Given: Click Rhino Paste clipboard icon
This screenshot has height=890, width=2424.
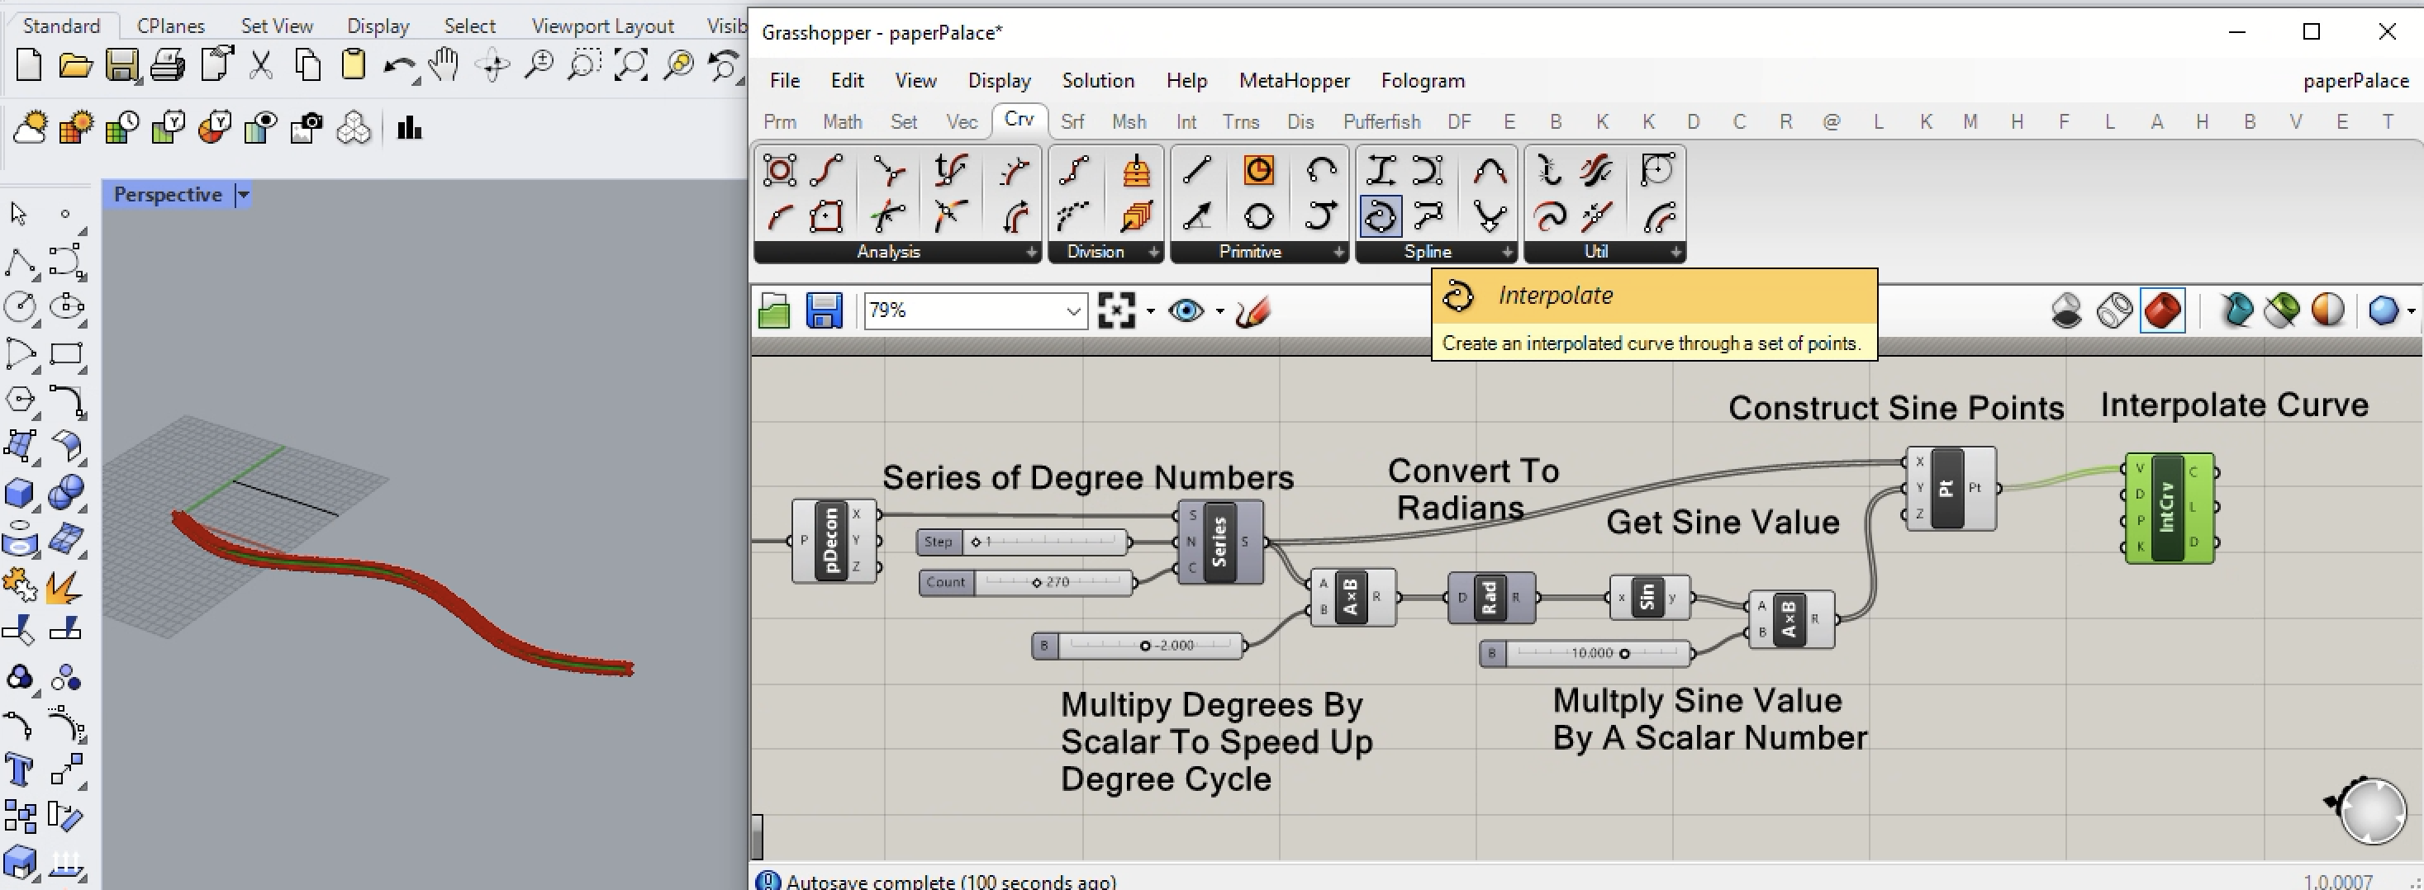Looking at the screenshot, I should [353, 66].
